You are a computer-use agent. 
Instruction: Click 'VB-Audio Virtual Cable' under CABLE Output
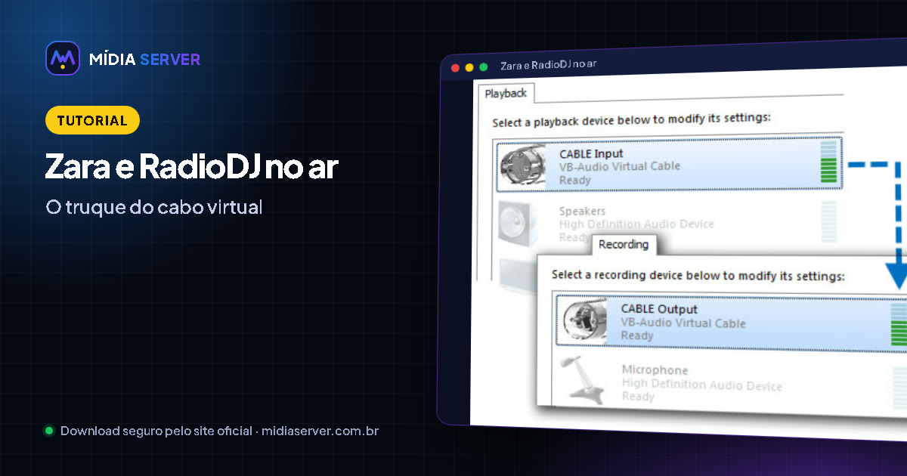click(x=683, y=323)
